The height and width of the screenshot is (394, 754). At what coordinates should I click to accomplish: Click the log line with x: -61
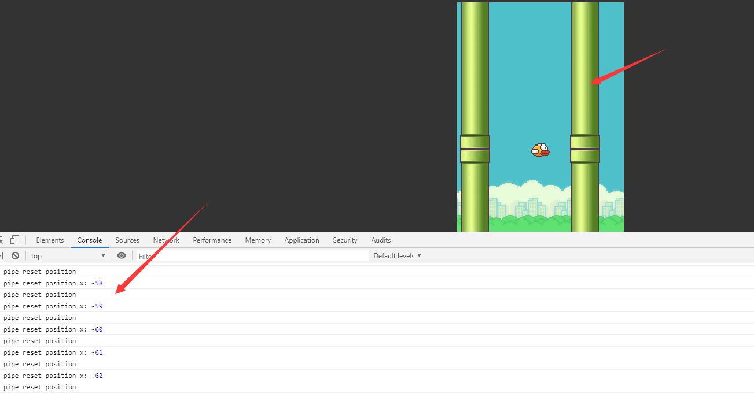tap(377, 352)
